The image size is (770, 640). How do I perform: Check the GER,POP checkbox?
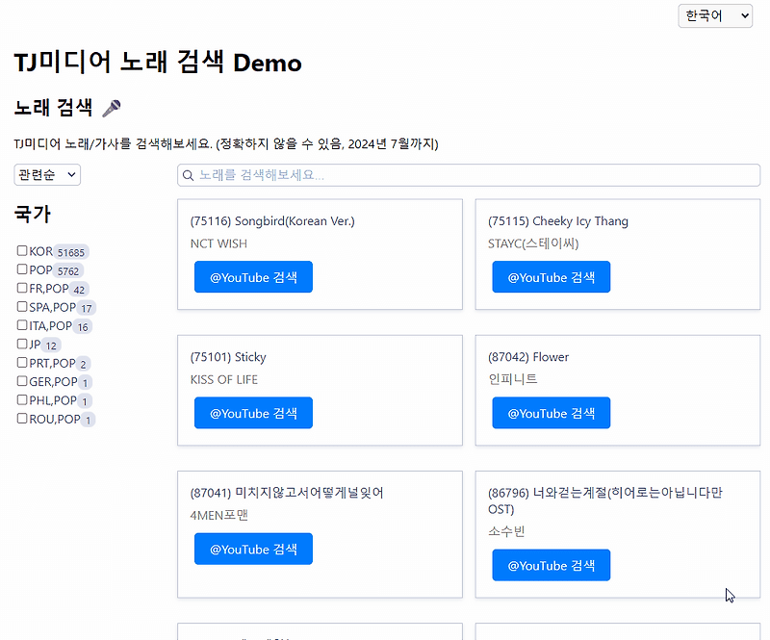tap(20, 381)
